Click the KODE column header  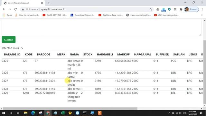29,54
